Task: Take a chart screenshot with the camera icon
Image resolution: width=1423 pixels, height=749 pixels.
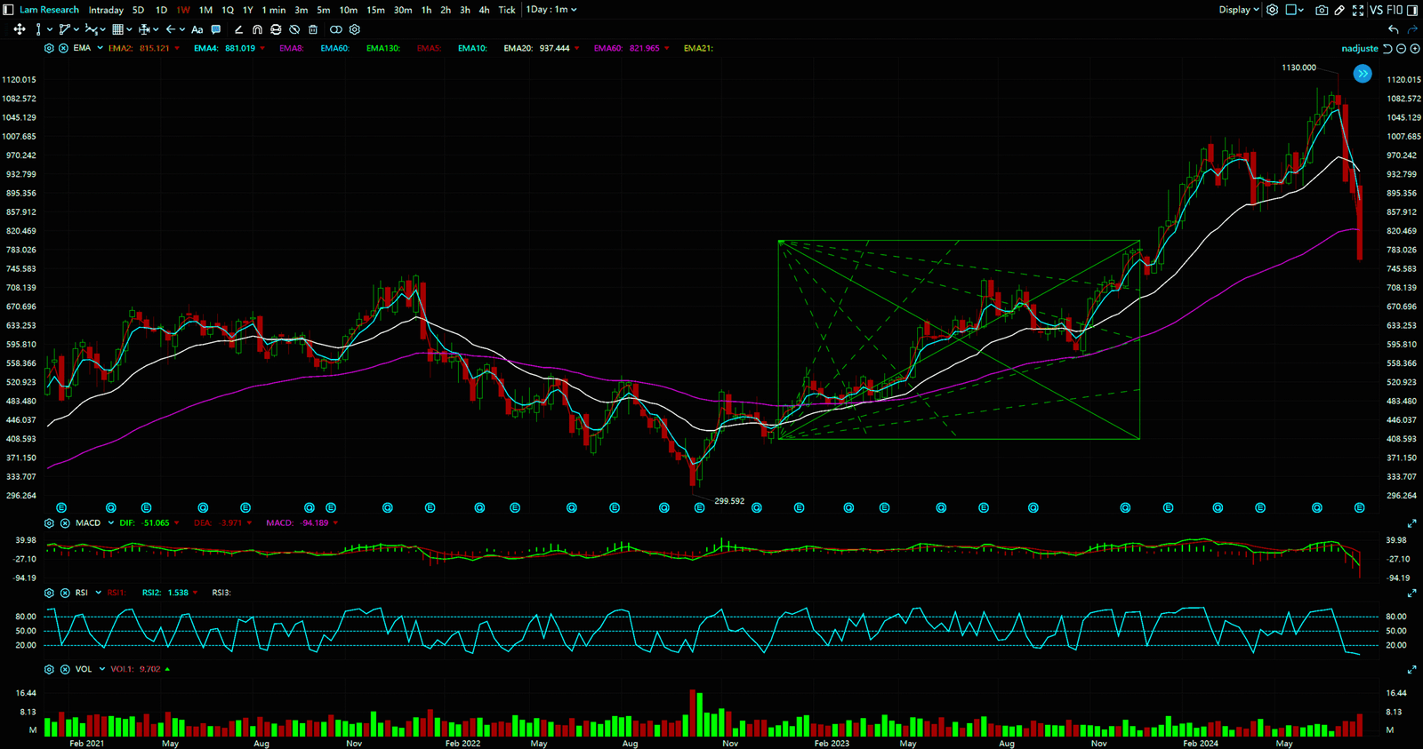Action: click(x=1322, y=10)
